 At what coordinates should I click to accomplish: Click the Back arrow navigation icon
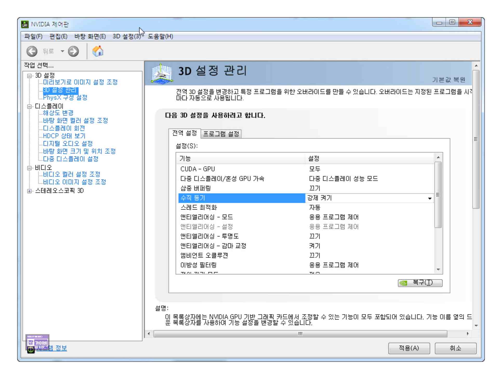[x=32, y=51]
